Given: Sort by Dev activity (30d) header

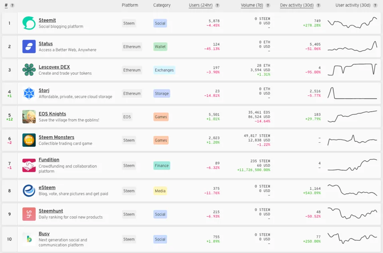Looking at the screenshot, I should 297,5.
